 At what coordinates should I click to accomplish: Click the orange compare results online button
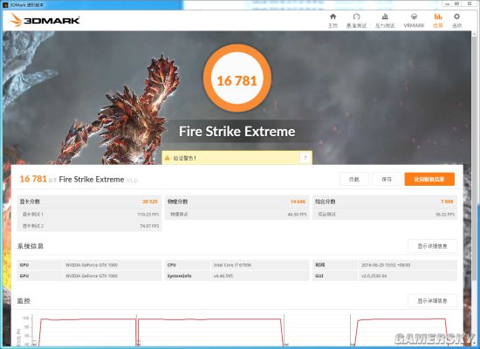(x=429, y=179)
